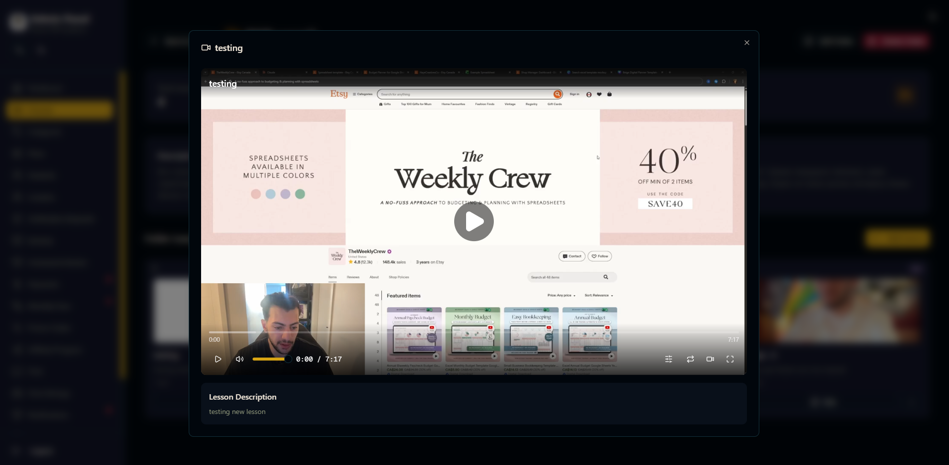Seek along the video progress bar

pyautogui.click(x=474, y=332)
